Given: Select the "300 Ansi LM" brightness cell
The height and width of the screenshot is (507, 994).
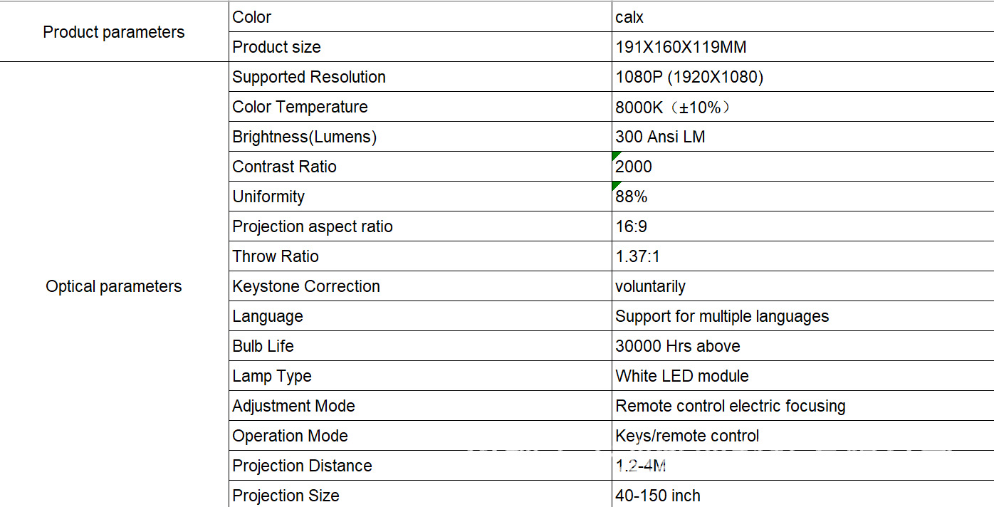Looking at the screenshot, I should [x=660, y=137].
